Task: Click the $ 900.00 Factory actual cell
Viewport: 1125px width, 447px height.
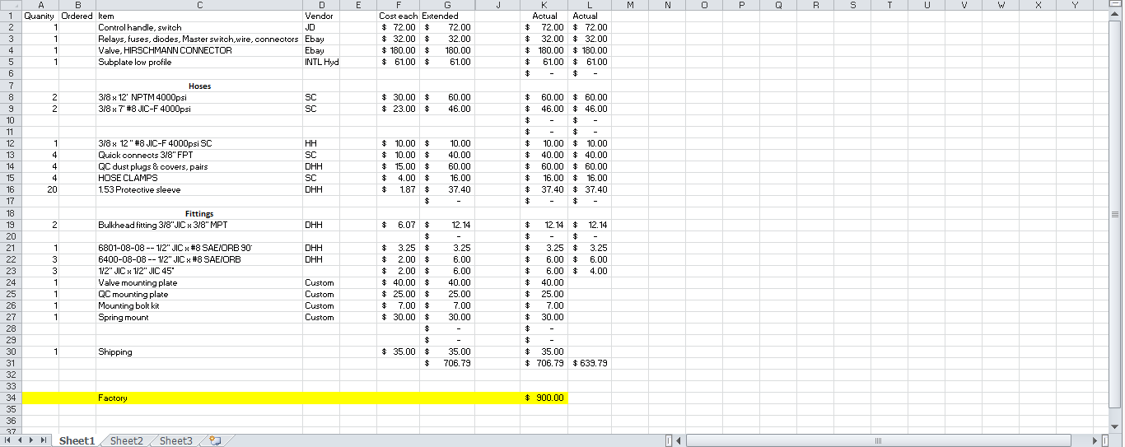Action: click(x=544, y=398)
